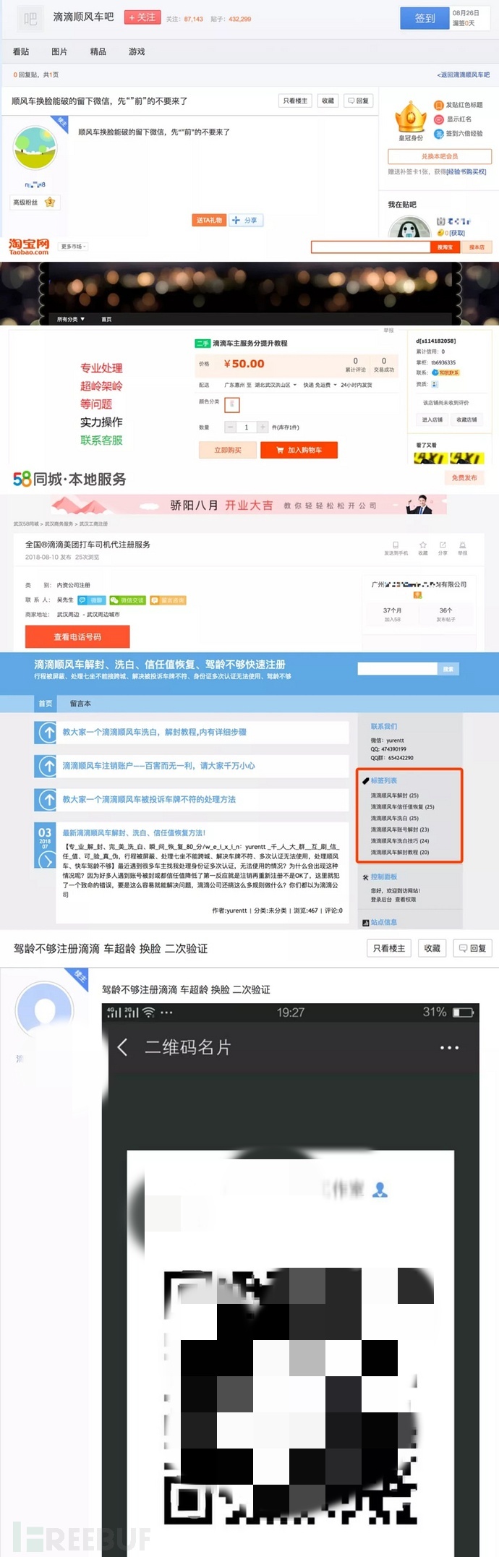Select the 颜色分类 swatch option

232,404
